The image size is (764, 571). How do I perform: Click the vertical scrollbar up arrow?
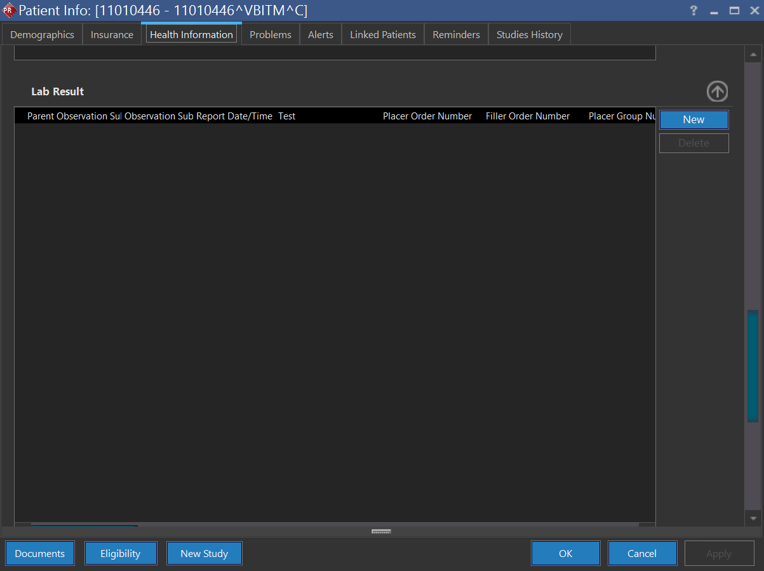tap(753, 55)
